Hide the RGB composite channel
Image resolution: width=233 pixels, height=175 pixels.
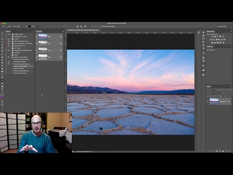point(37,36)
